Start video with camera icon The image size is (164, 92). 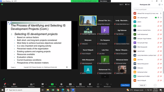[x=14, y=85]
